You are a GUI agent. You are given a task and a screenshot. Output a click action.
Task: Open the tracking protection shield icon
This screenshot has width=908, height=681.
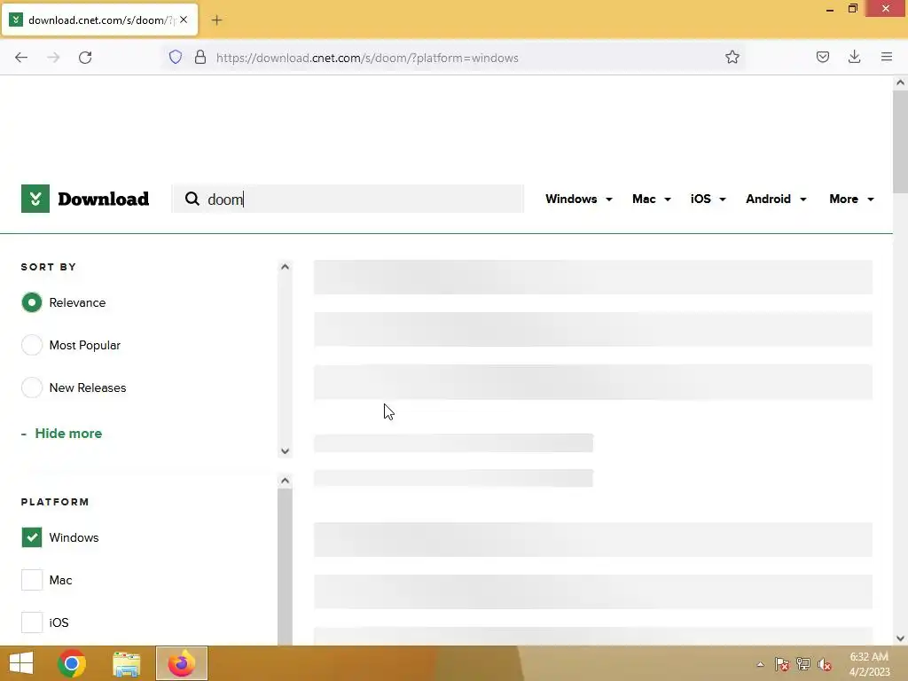click(x=176, y=57)
